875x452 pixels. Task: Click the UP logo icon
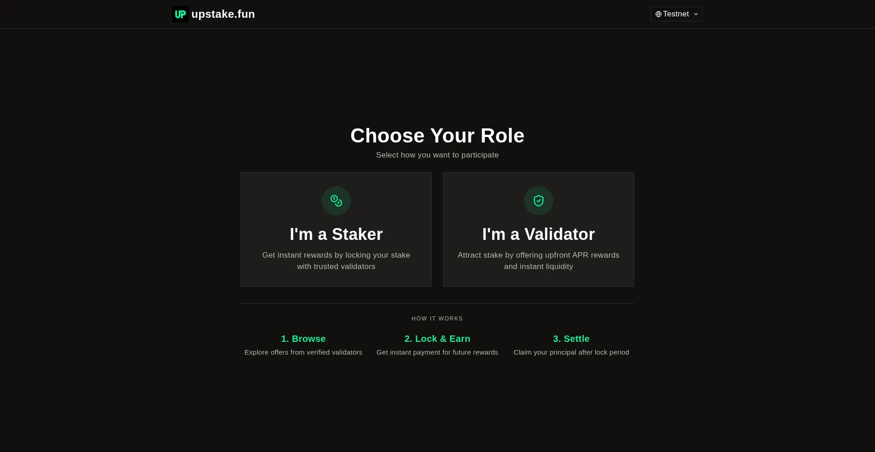tap(180, 14)
